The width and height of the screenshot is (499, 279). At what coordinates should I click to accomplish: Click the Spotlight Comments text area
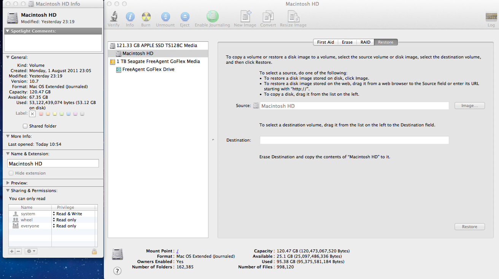click(x=53, y=43)
